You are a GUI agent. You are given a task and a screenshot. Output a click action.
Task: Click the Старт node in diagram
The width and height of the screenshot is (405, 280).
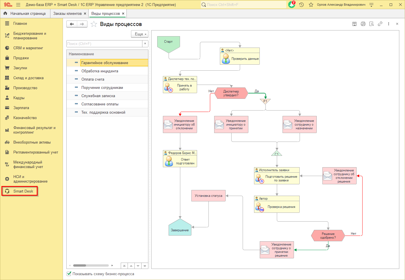169,44
